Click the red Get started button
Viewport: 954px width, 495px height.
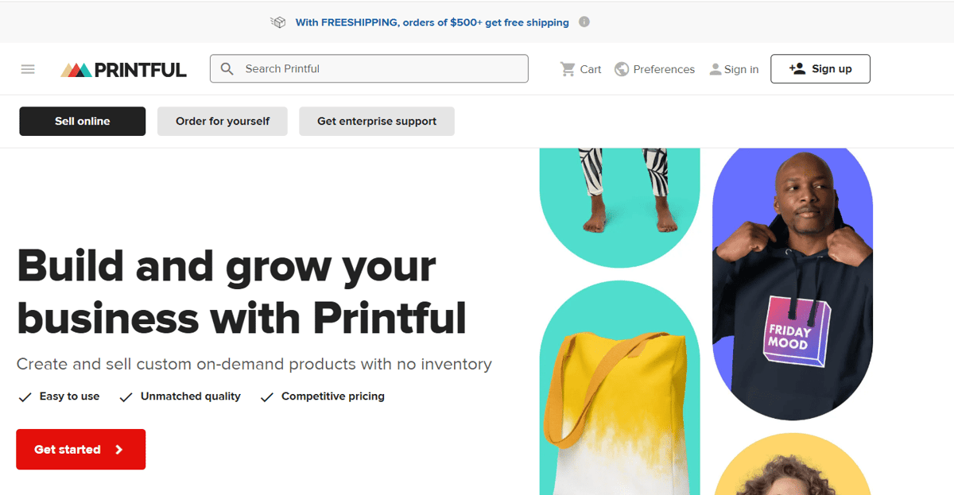(81, 450)
